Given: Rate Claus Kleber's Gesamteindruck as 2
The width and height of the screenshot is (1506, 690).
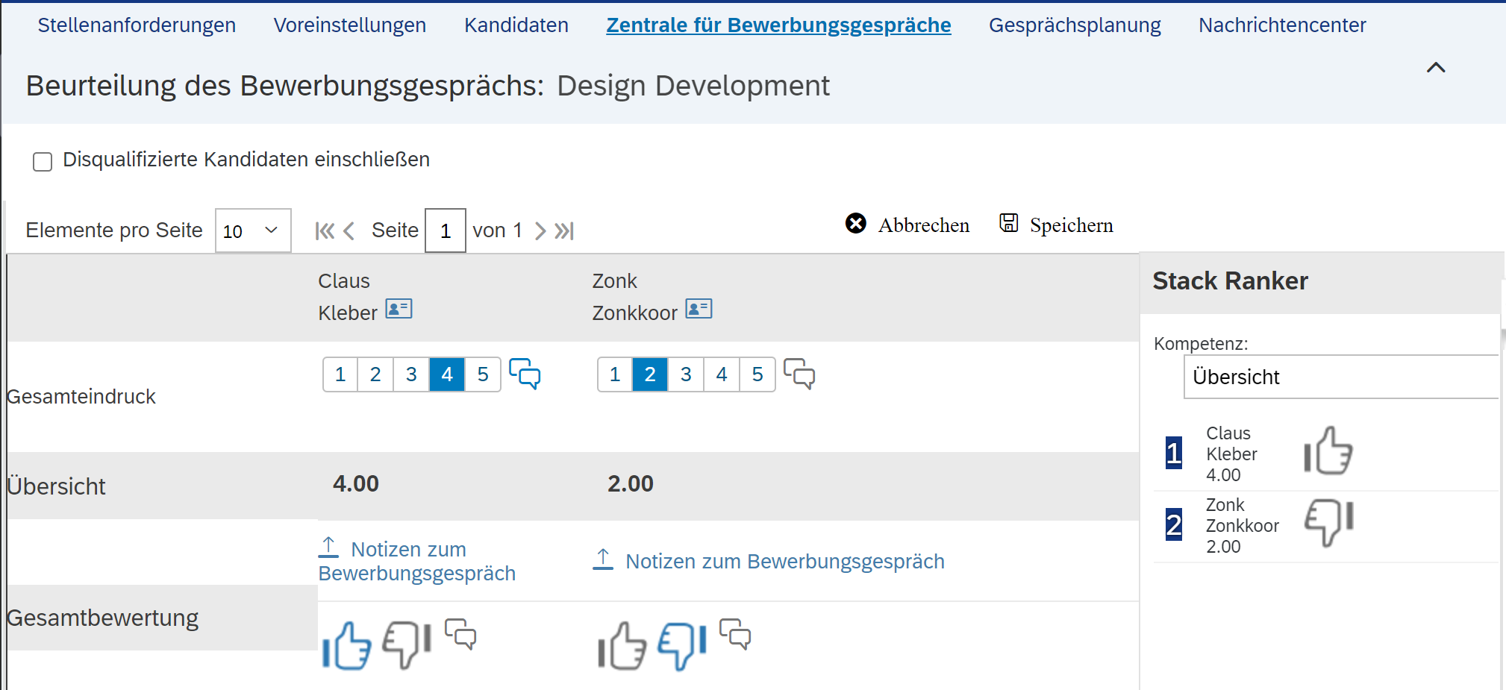Looking at the screenshot, I should 375,374.
